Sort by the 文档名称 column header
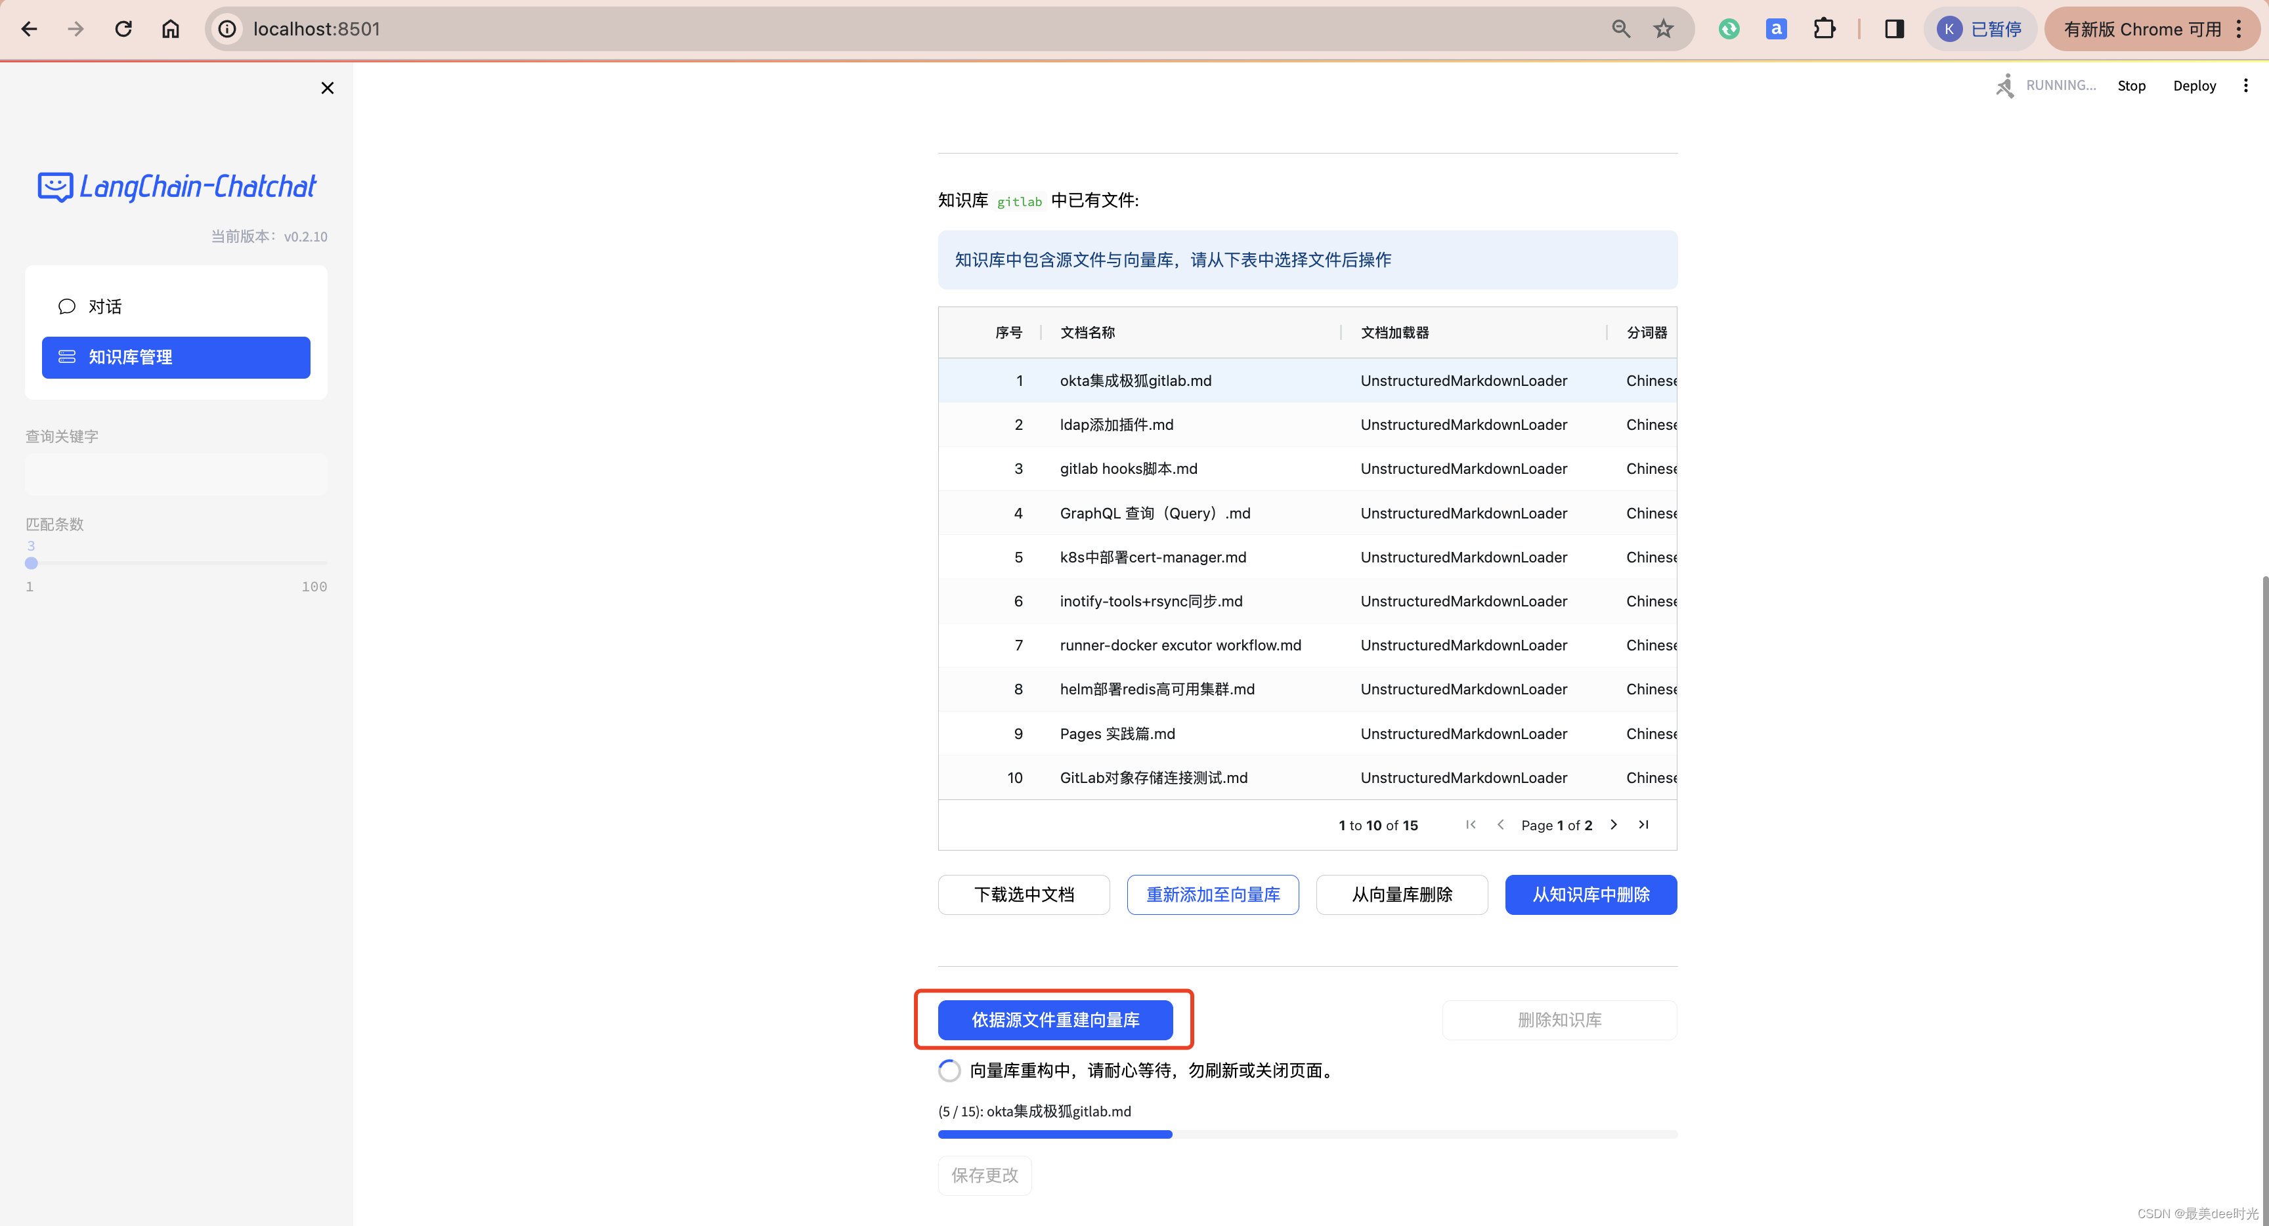This screenshot has height=1226, width=2269. click(x=1087, y=332)
